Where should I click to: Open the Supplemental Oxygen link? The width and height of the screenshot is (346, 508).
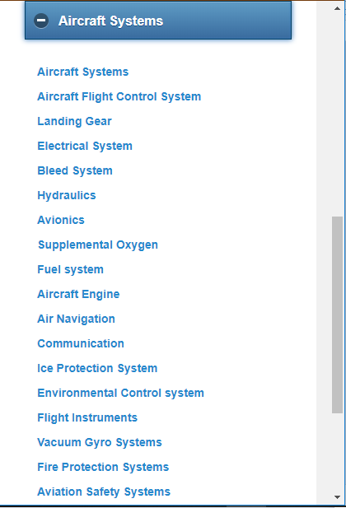[x=98, y=245]
